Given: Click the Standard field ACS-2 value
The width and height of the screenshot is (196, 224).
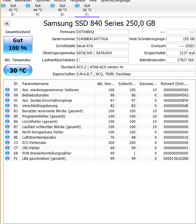Looking at the screenshot, I should point(136,67).
